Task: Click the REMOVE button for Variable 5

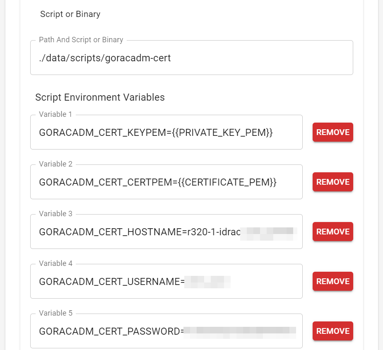Action: point(332,331)
